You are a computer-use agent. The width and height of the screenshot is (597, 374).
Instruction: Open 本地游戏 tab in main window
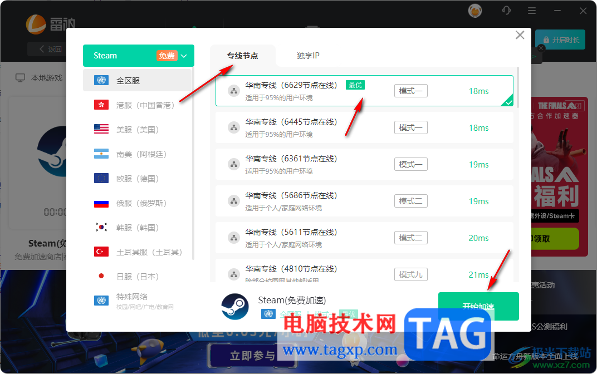[x=39, y=77]
